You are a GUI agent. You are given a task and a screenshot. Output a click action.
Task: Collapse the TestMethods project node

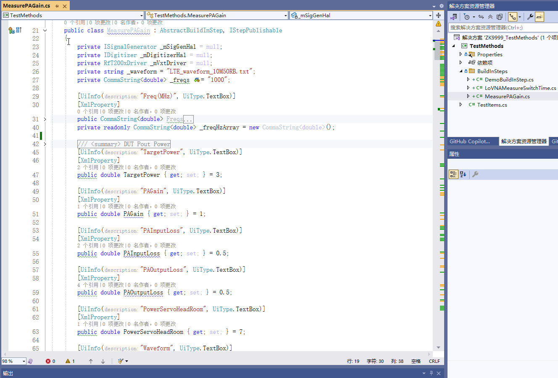[454, 46]
